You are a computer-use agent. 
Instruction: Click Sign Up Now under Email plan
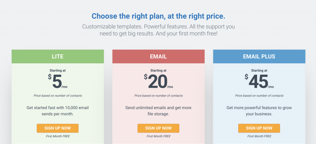[x=158, y=128]
